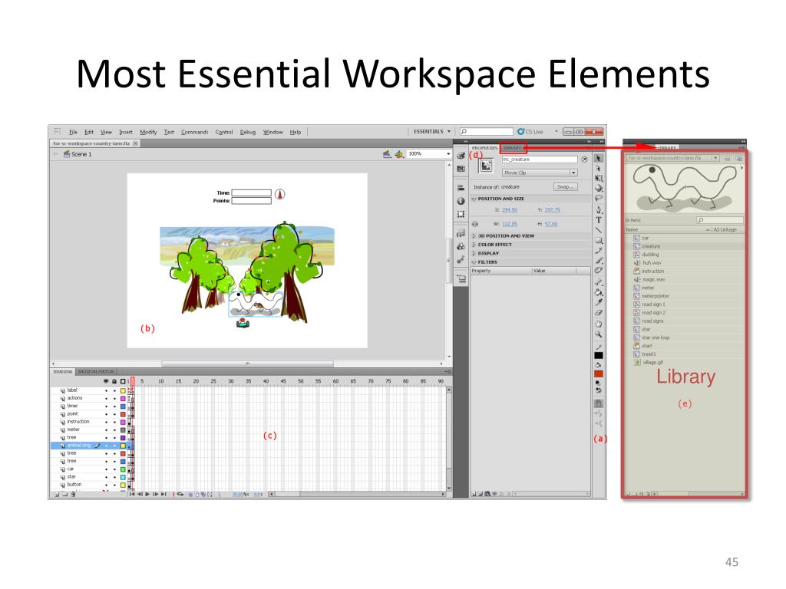Click yellow outline swatch of label layer
Viewport: 786px width, 589px height.
click(x=123, y=390)
